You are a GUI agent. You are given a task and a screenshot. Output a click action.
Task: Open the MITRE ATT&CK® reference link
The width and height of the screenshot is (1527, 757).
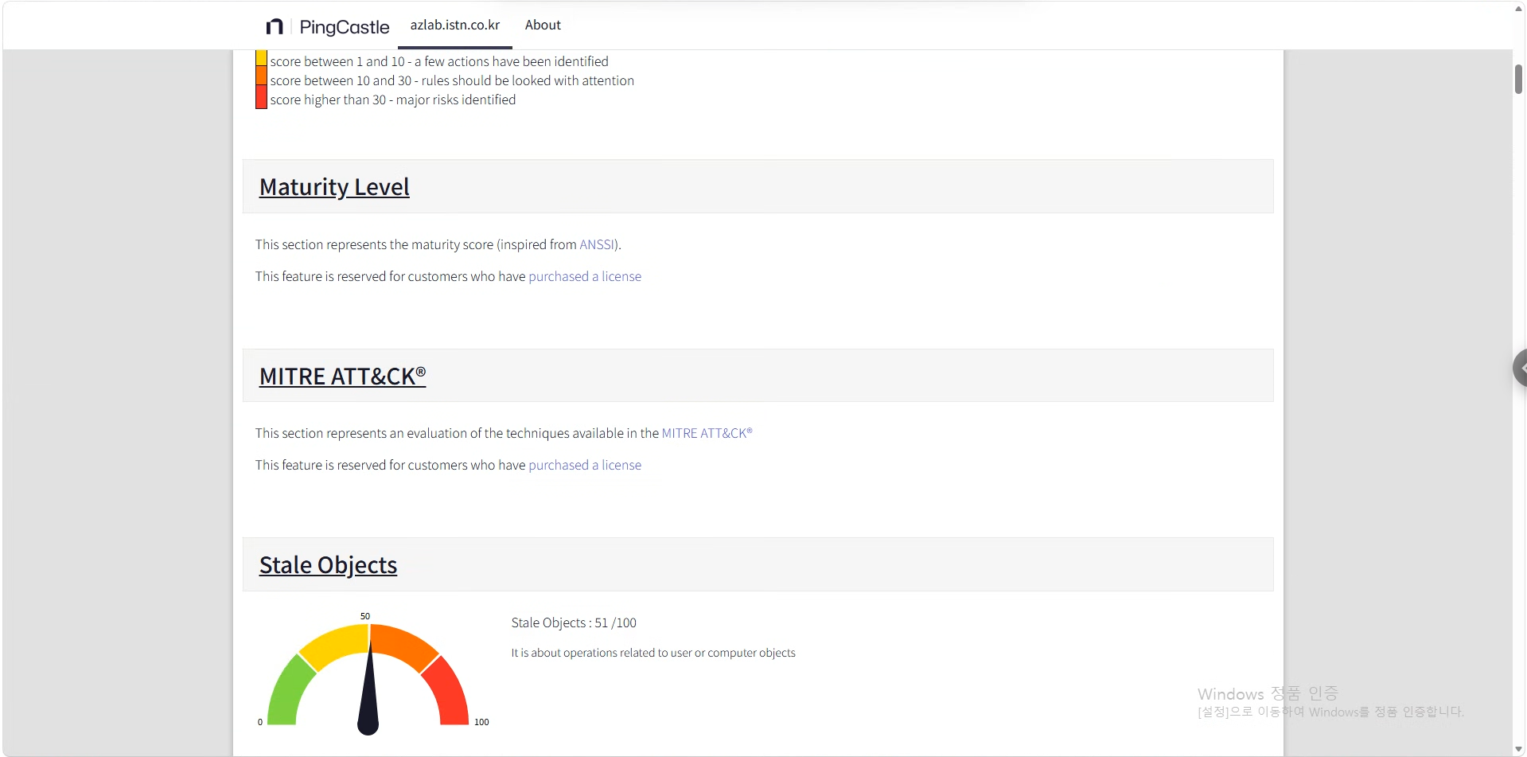click(x=707, y=433)
